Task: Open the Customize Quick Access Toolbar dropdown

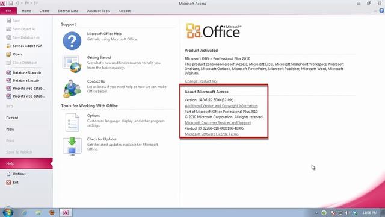Action: pyautogui.click(x=36, y=4)
